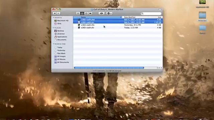Go back with the Finder back arrow
The height and width of the screenshot is (120, 214).
(x=55, y=13)
